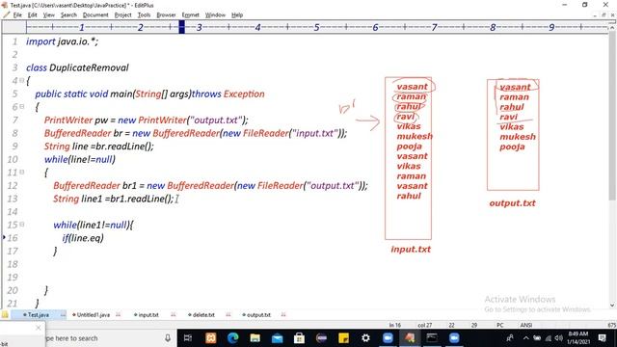617x347 pixels.
Task: Click the pencil icon left of File menu
Action: (x=6, y=15)
